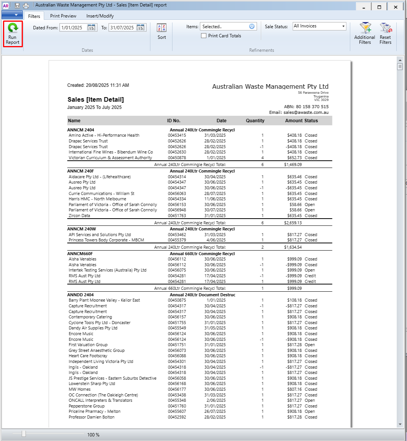The width and height of the screenshot is (407, 441).
Task: Open the Dated From calendar picker
Action: (91, 27)
